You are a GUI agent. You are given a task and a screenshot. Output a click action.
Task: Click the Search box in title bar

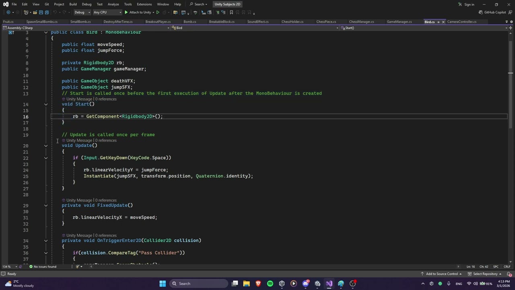[198, 4]
